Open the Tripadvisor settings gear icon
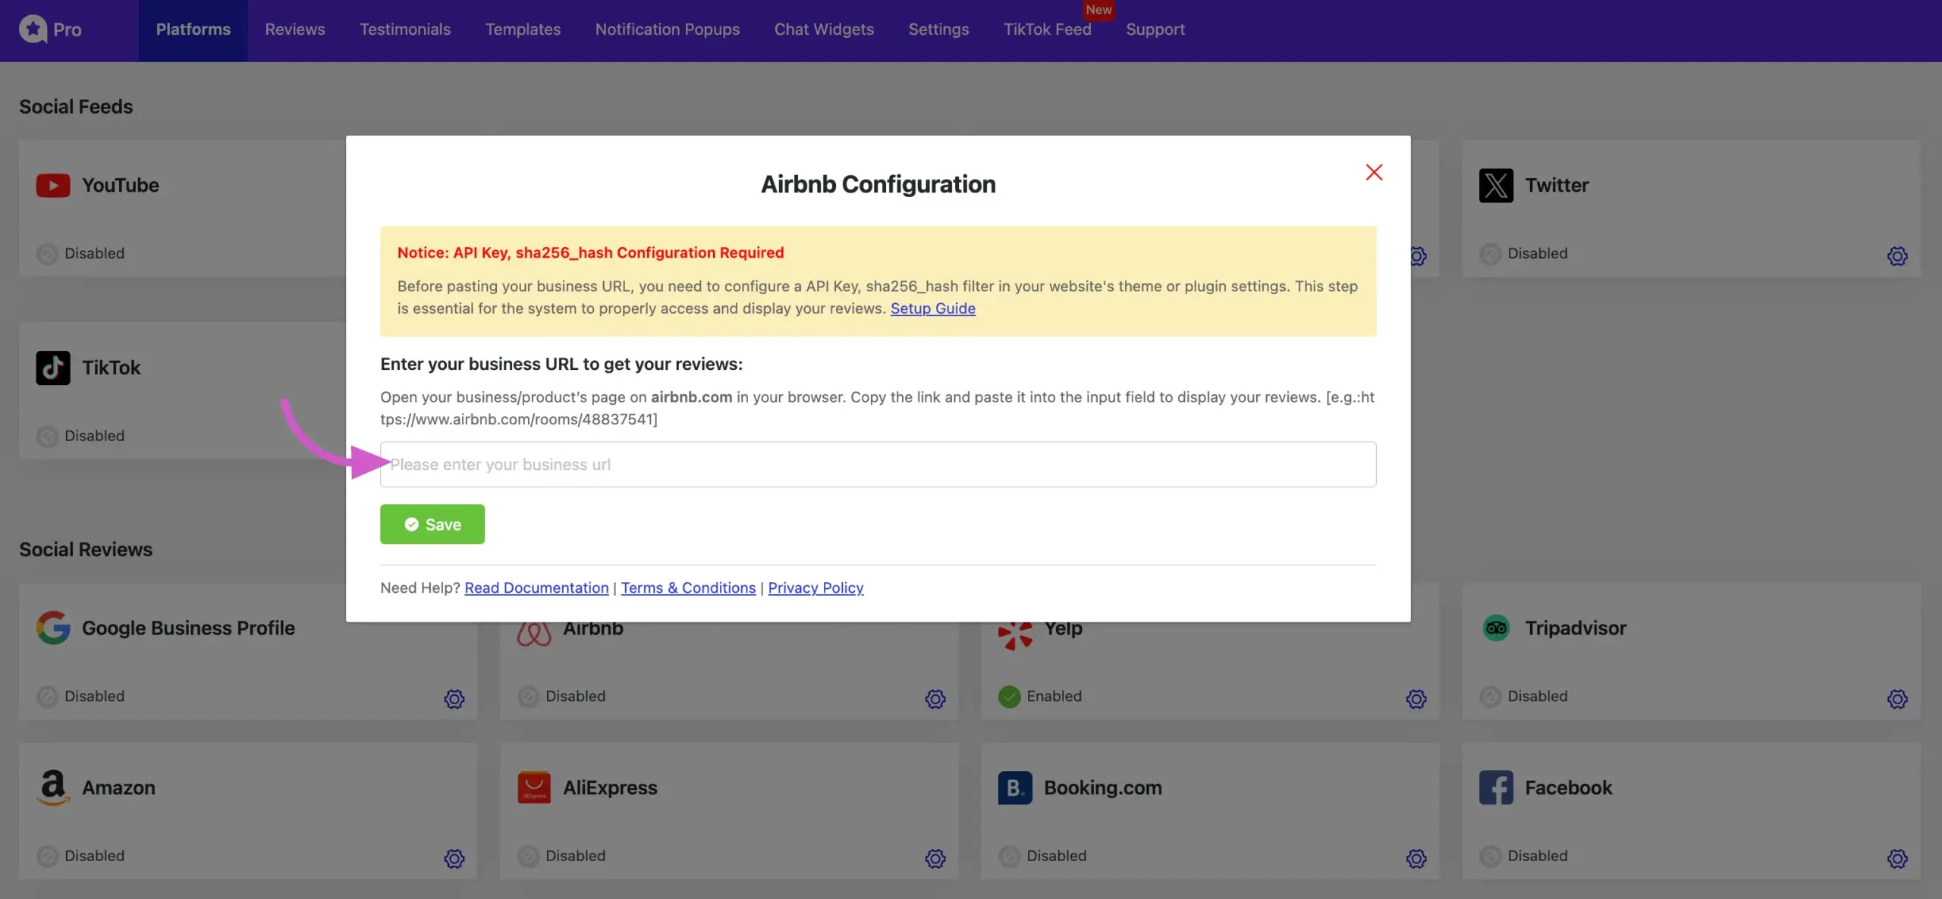Screen dimensions: 1942x899 (x=1896, y=698)
